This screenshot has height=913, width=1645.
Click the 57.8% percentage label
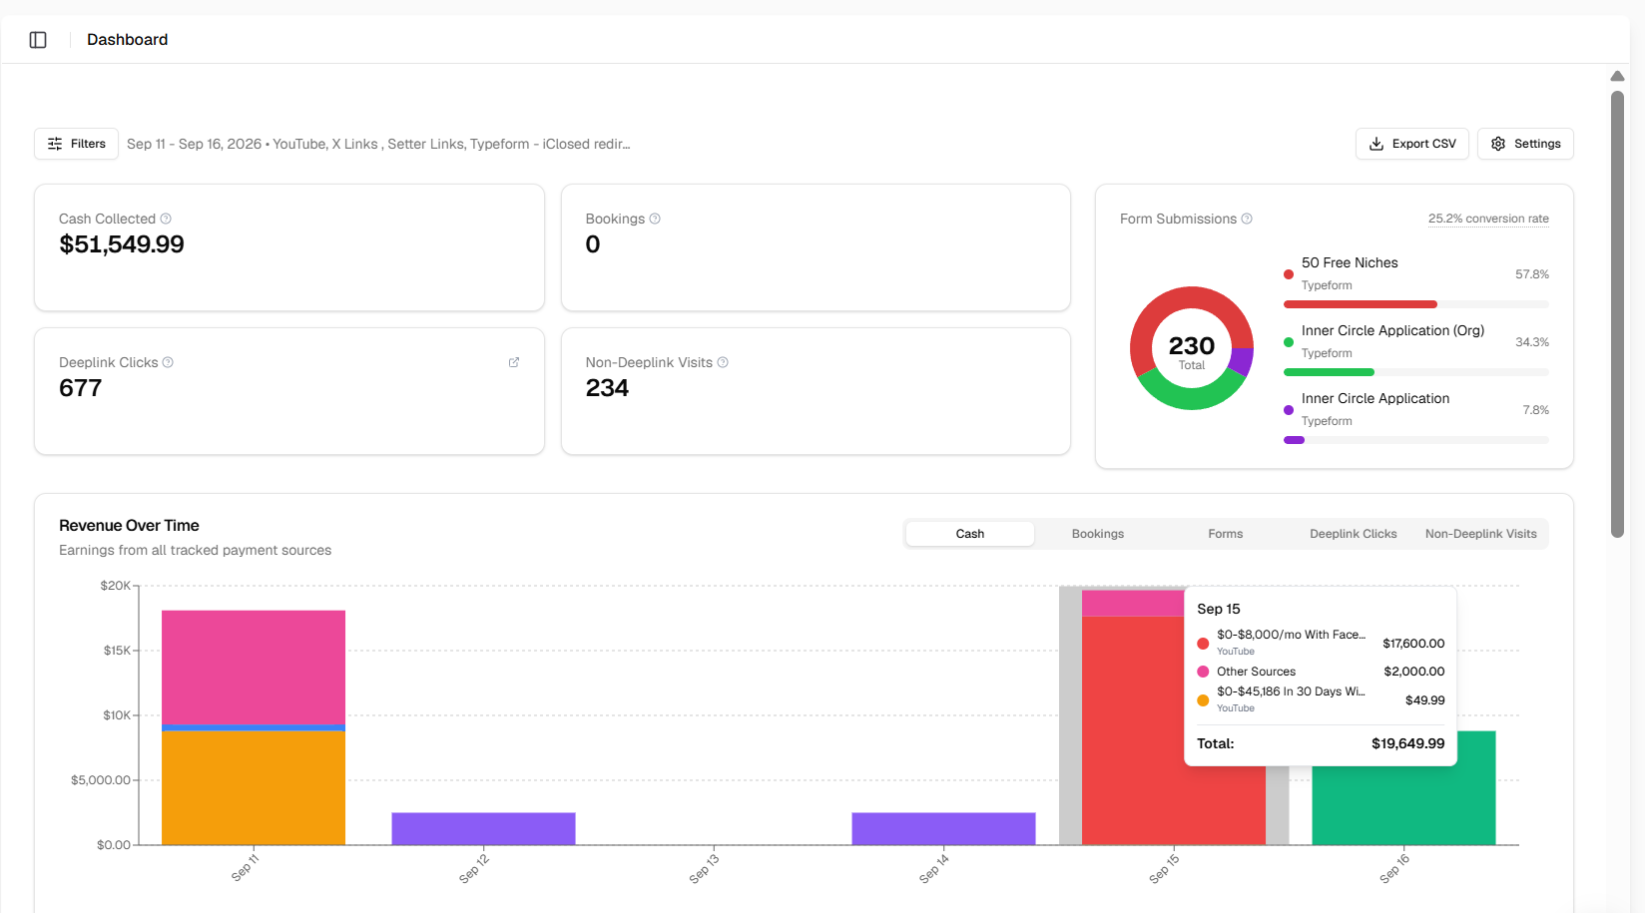pos(1532,274)
